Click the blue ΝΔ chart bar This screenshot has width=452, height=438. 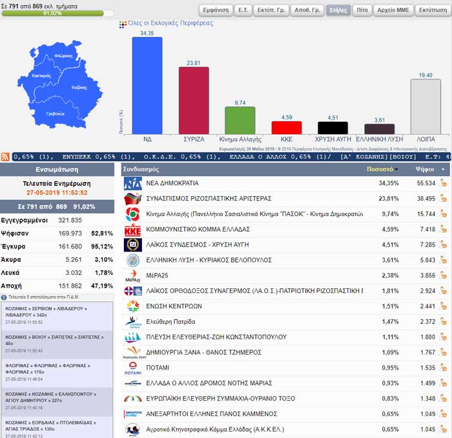(x=147, y=86)
